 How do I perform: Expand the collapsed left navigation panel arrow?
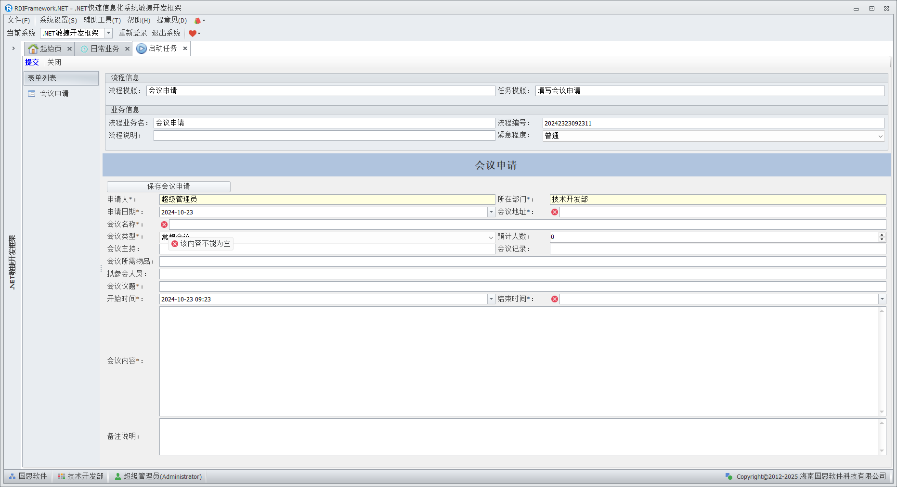13,49
